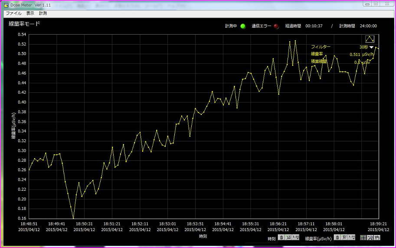Open the 計測 menu
This screenshot has width=396, height=248.
tap(43, 13)
